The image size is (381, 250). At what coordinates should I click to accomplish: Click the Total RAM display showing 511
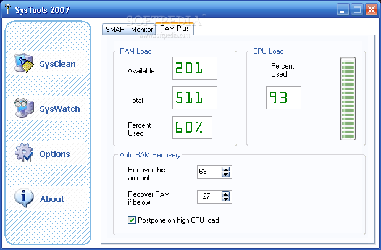click(x=195, y=98)
